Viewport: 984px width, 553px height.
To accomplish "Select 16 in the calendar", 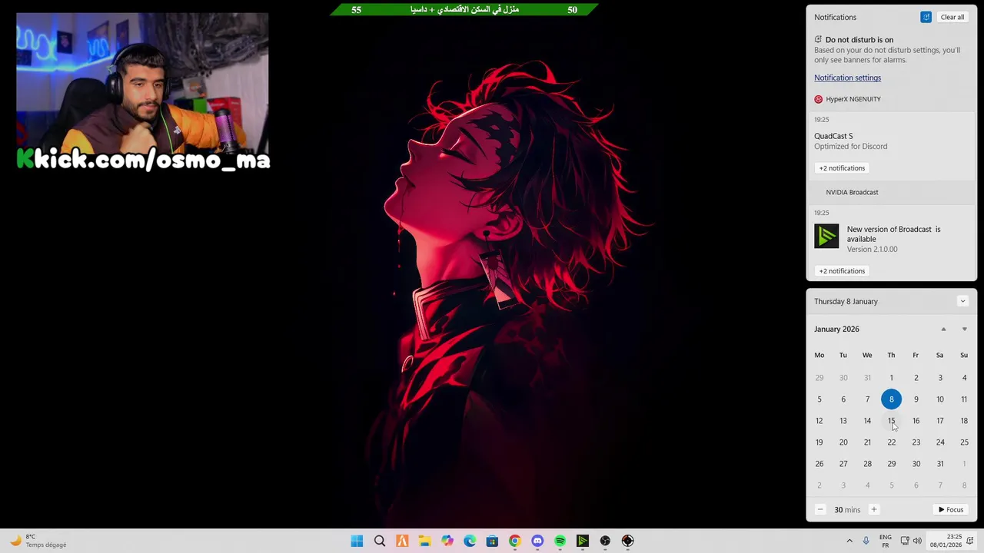I will tap(916, 420).
